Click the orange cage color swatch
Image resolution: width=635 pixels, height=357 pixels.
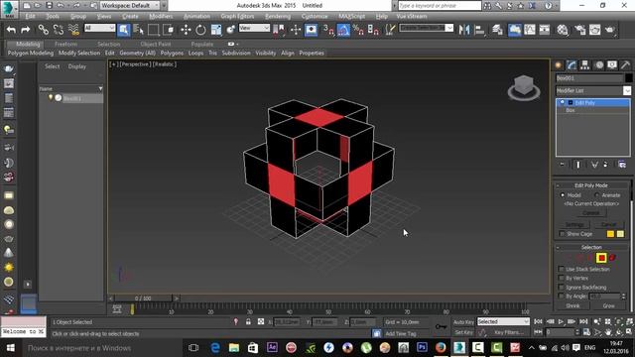pyautogui.click(x=610, y=234)
